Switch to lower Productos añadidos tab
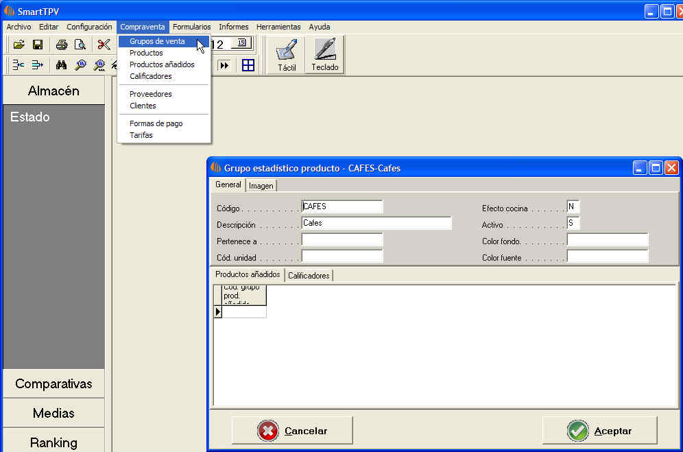This screenshot has height=452, width=683. click(248, 274)
